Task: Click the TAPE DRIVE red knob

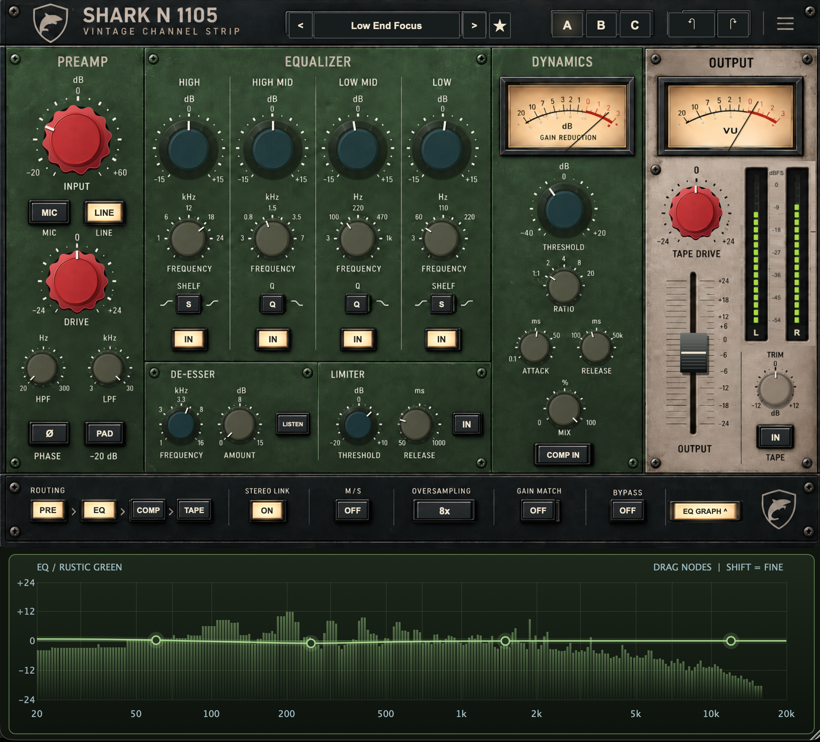Action: (x=695, y=212)
